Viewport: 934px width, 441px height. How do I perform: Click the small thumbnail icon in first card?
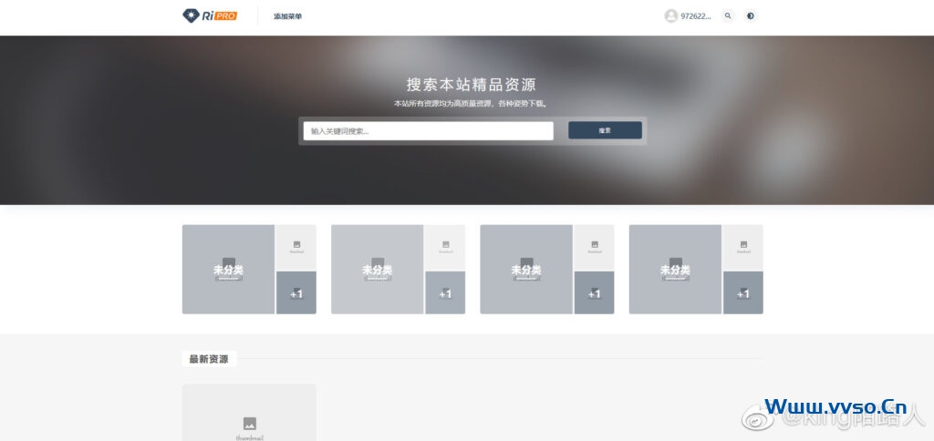point(296,246)
